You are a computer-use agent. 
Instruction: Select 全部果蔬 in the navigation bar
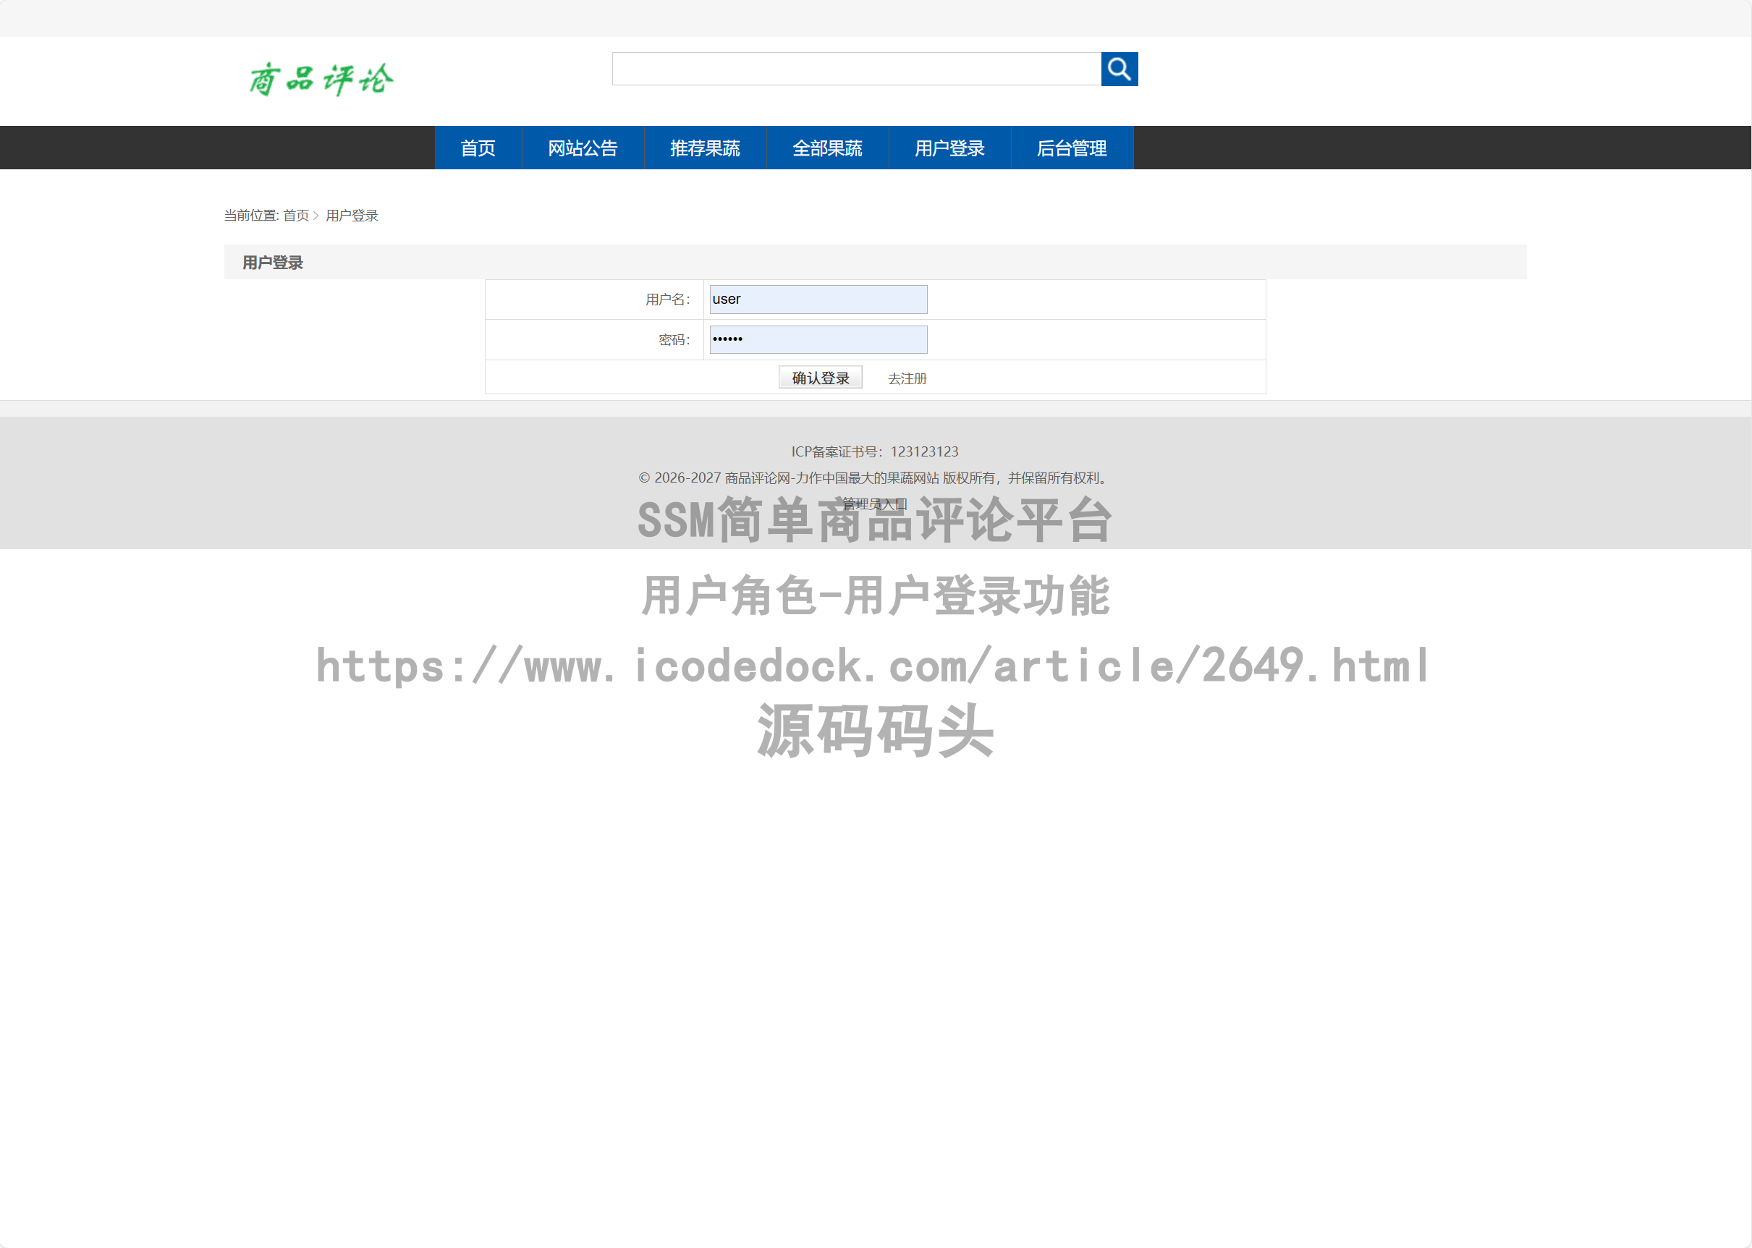(827, 148)
